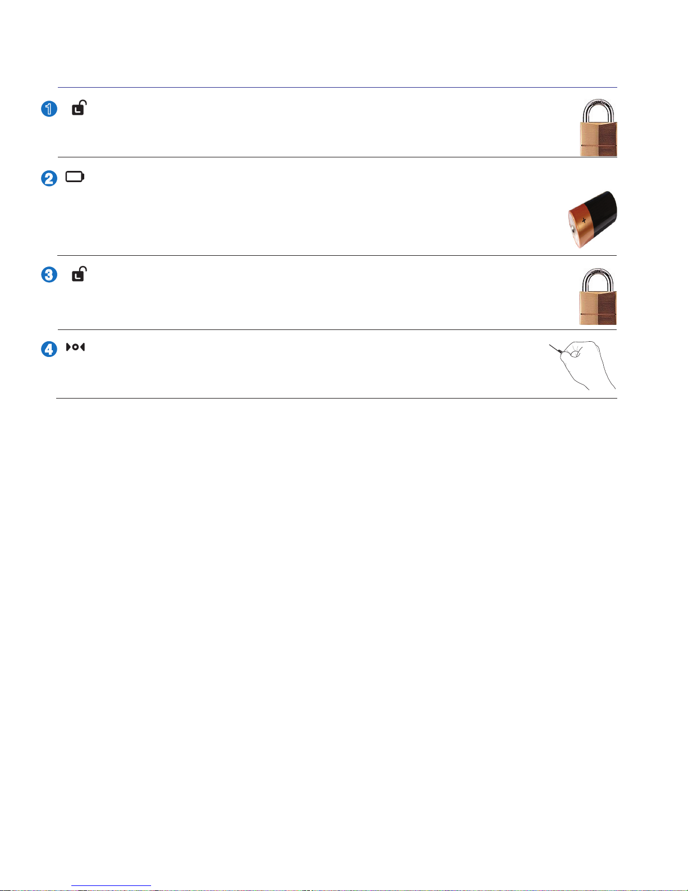
Task: Click the steel shackle of the row 1 padlock
Action: [x=599, y=111]
